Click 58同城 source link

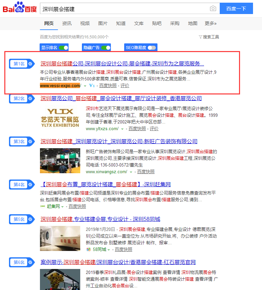click(100, 250)
